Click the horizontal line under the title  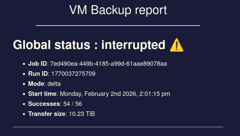[118, 26]
